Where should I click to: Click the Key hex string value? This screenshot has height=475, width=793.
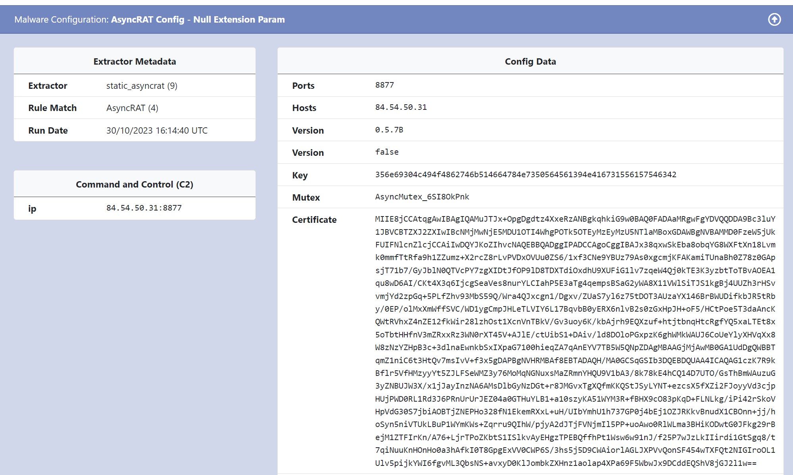coord(526,174)
